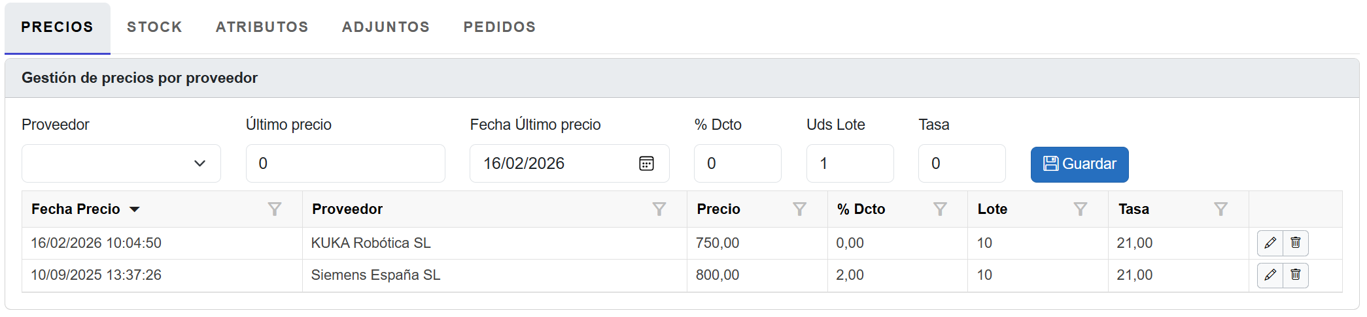Image resolution: width=1367 pixels, height=317 pixels.
Task: Filter the Precio column
Action: coord(799,209)
